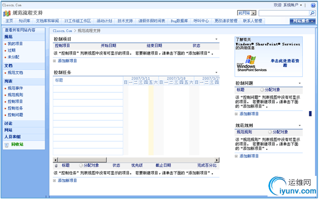Open 规范文档 under 文档

(x=15, y=73)
